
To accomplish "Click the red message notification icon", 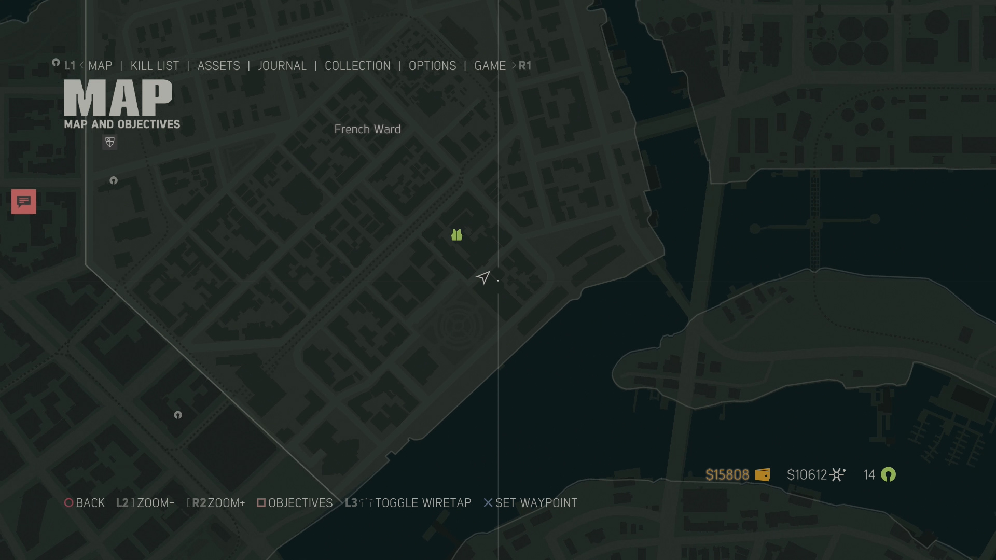I will coord(24,201).
